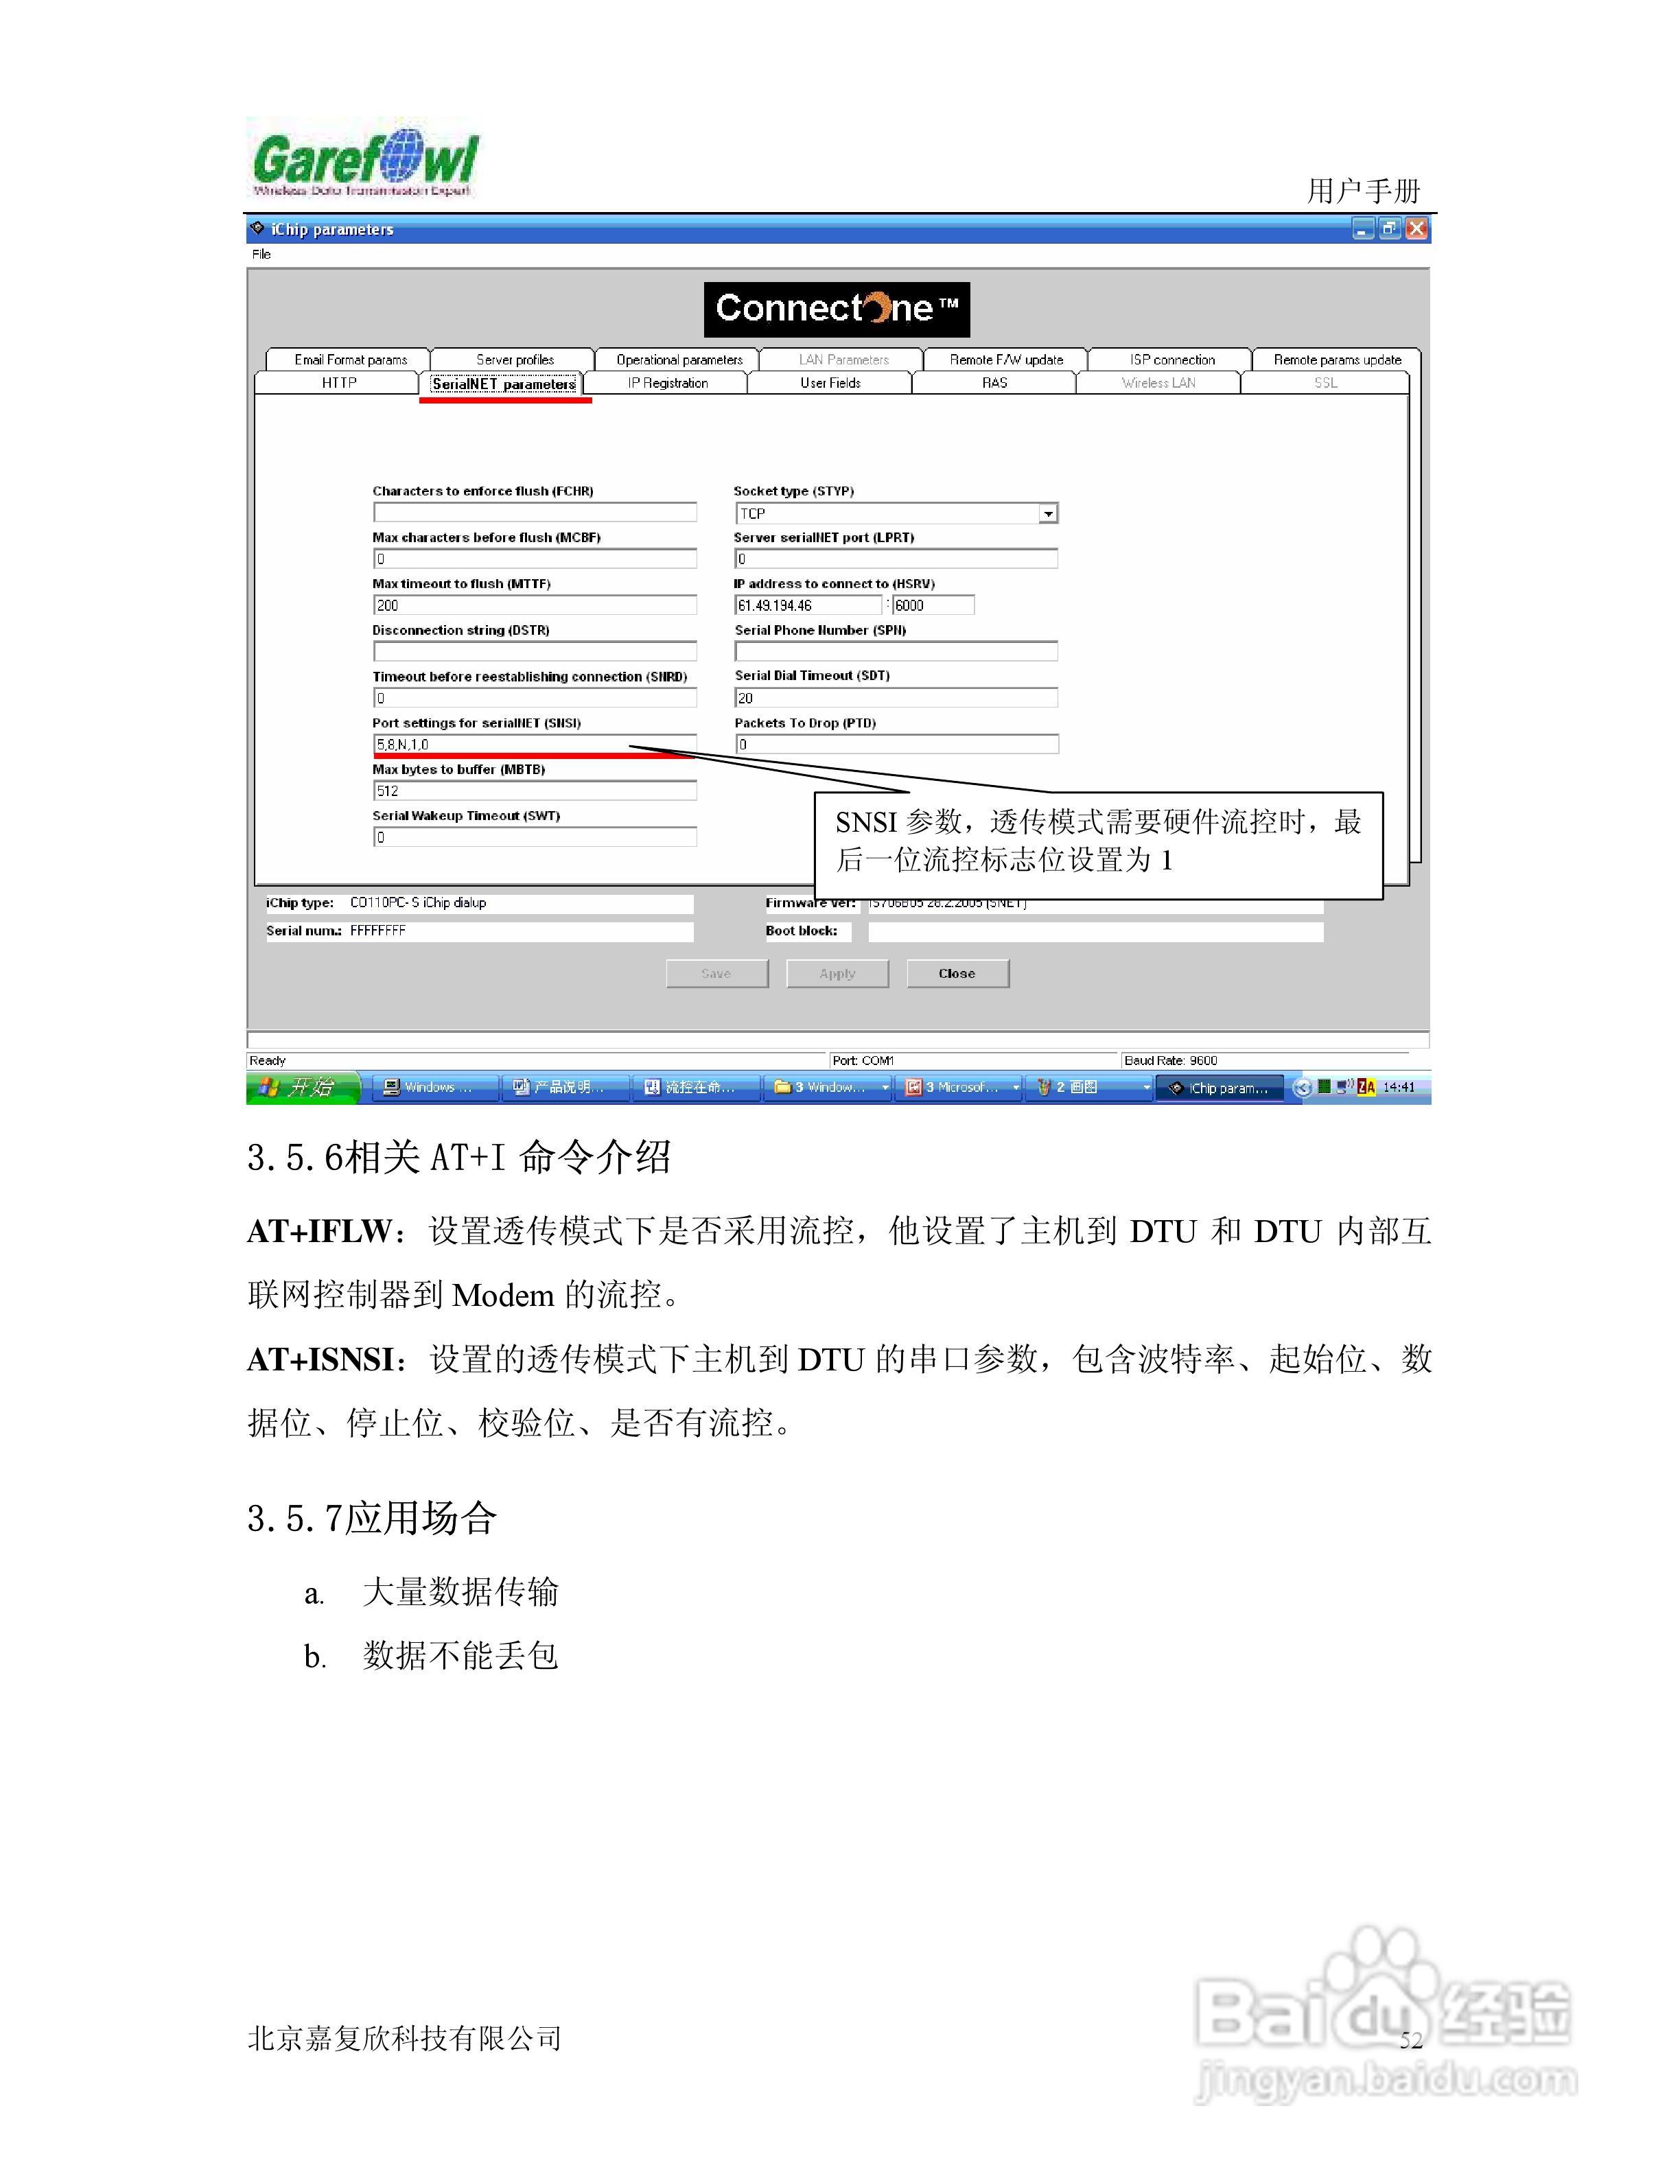Open the ISP connection tab
The height and width of the screenshot is (2174, 1680).
click(1171, 360)
